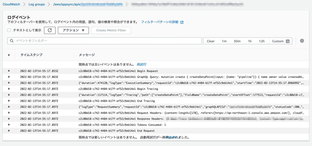Image resolution: width=312 pixels, height=146 pixels.
Task: Open the アクション dropdown menu
Action: click(73, 30)
